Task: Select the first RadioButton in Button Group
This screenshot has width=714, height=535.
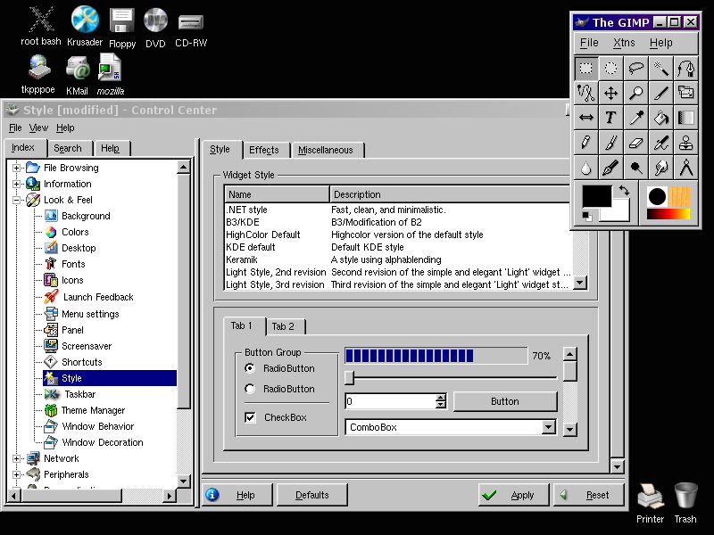Action: [250, 368]
